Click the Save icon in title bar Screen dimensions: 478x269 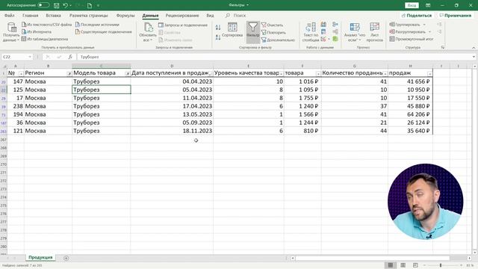[x=57, y=5]
